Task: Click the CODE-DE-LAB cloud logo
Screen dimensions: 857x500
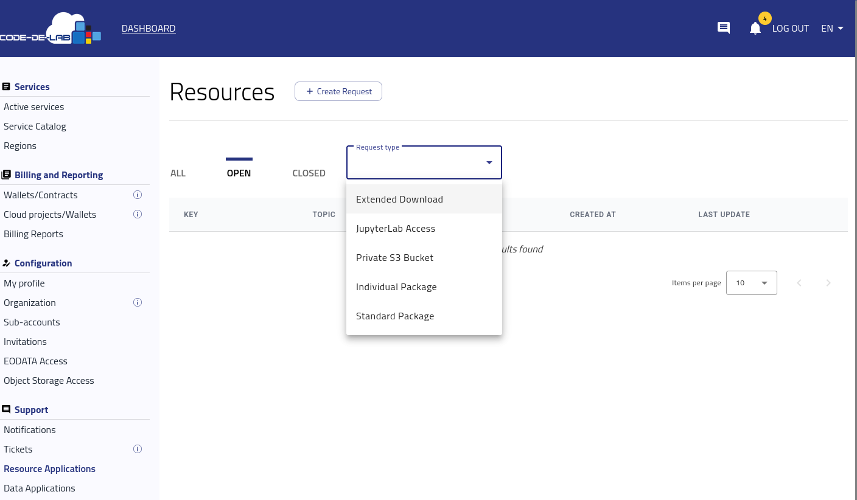Action: point(51,29)
